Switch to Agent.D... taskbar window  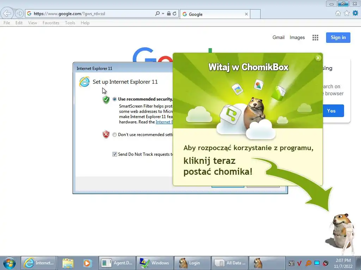coord(117,263)
